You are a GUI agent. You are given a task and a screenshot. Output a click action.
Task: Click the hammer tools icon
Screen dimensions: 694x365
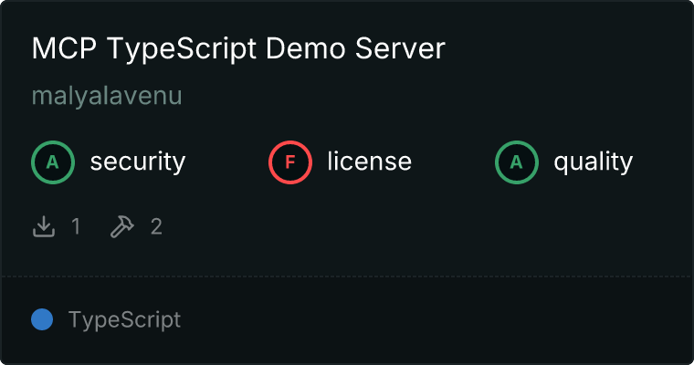click(121, 226)
